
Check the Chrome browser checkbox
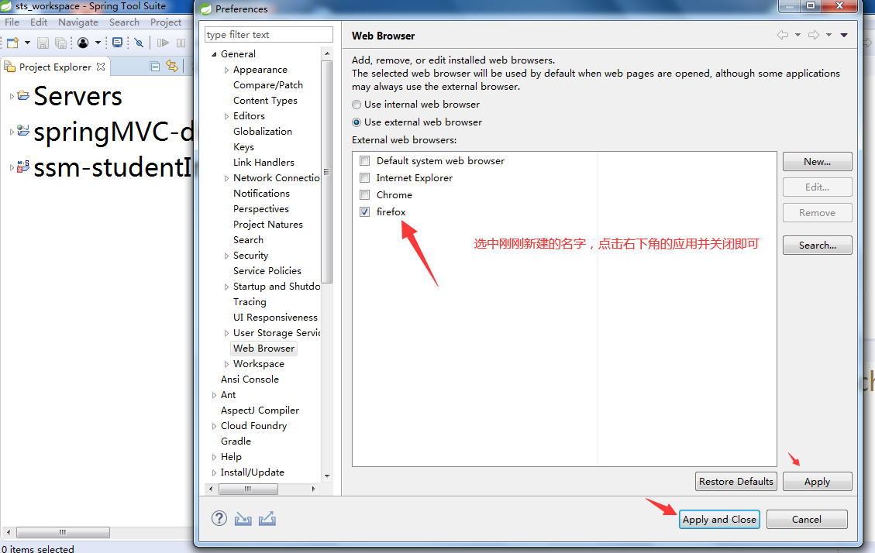click(364, 194)
